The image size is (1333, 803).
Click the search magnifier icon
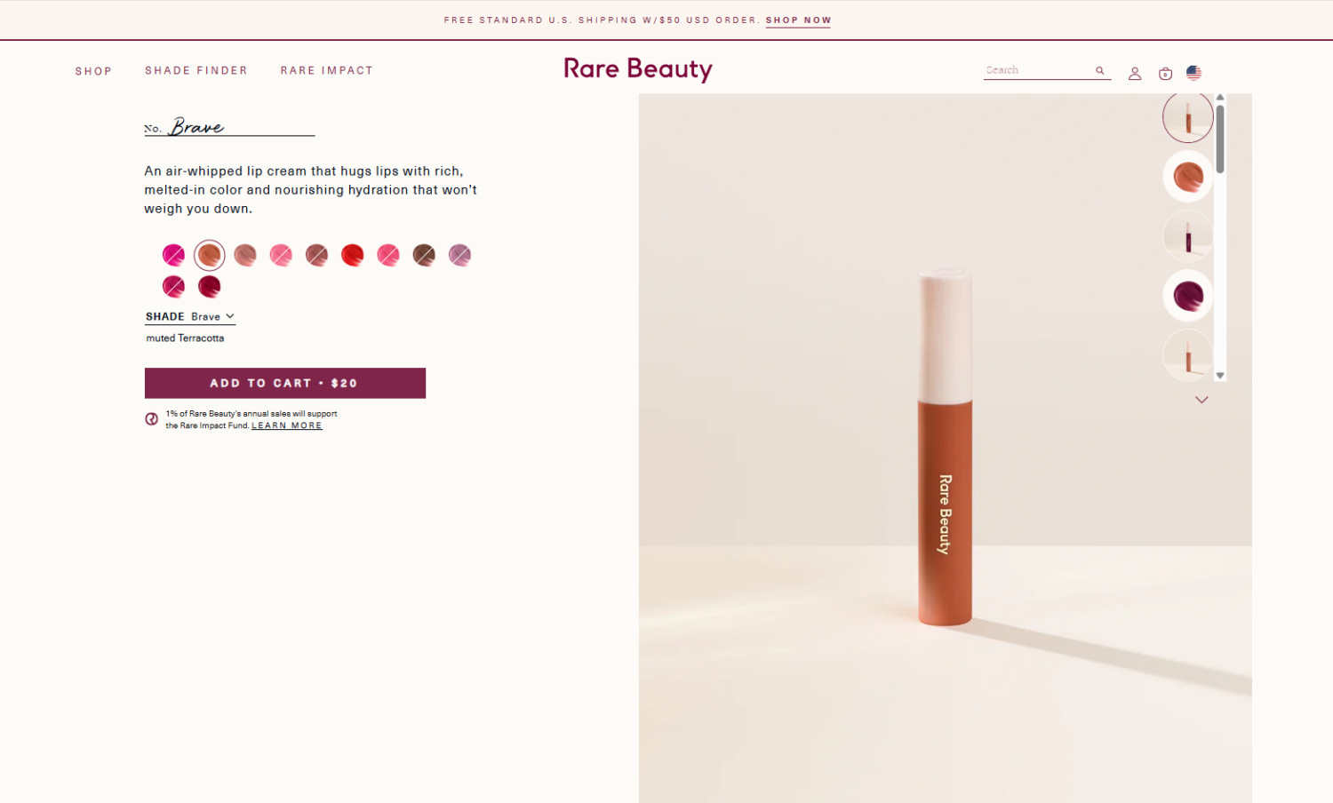pyautogui.click(x=1100, y=71)
